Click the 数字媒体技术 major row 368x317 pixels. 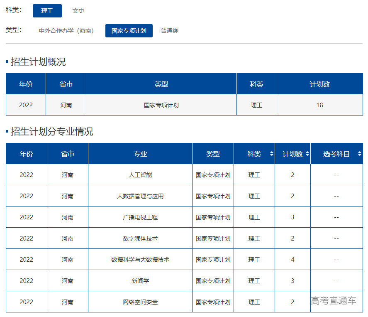click(x=140, y=238)
